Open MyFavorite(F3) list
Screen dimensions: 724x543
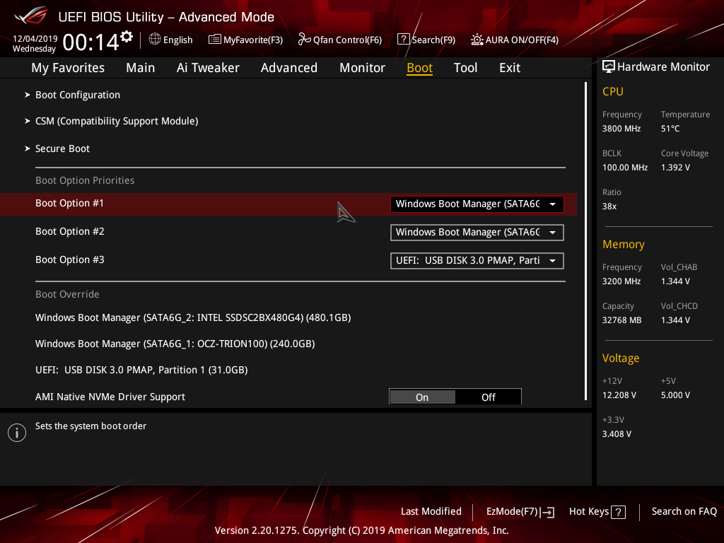pos(245,40)
